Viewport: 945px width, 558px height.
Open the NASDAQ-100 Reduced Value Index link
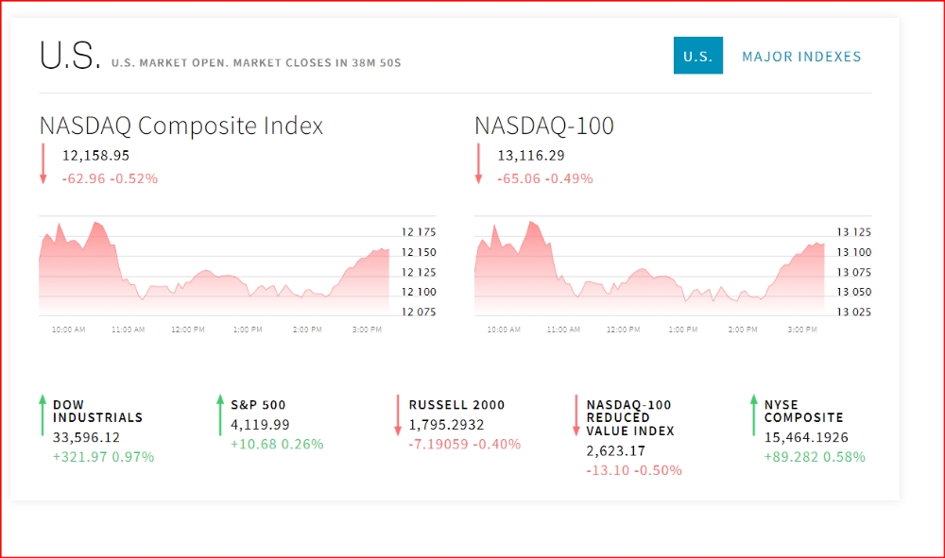630,417
